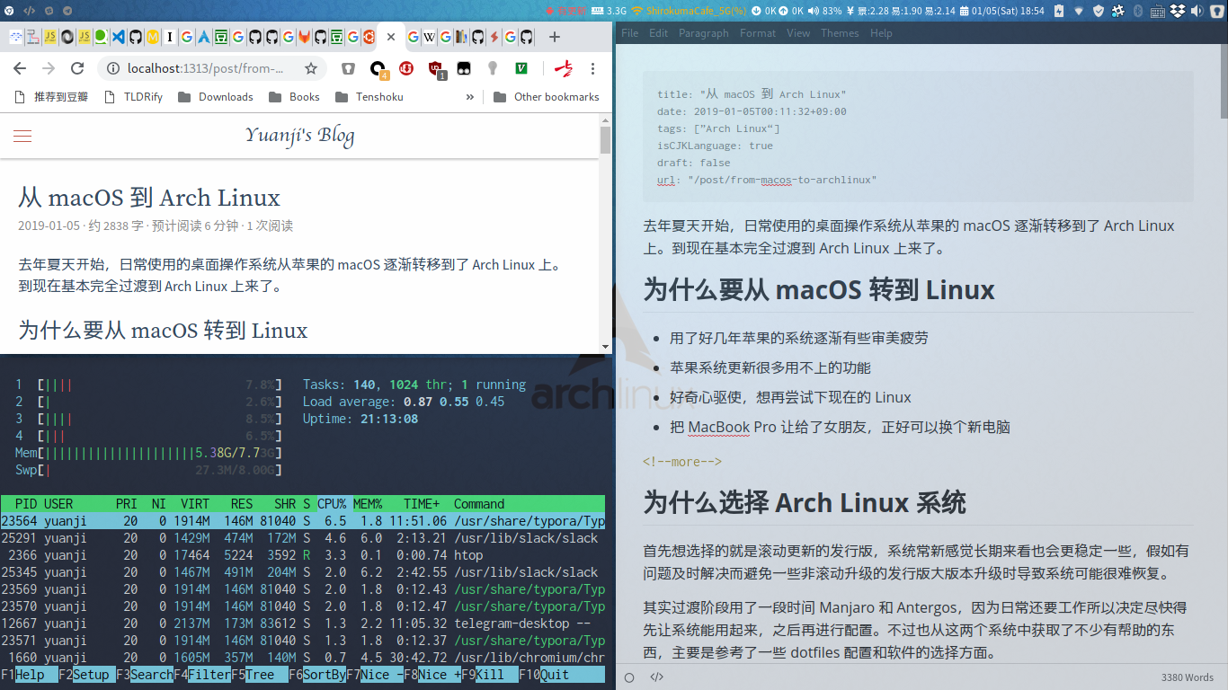Open the Vimium extension icon
1228x690 pixels.
521,68
